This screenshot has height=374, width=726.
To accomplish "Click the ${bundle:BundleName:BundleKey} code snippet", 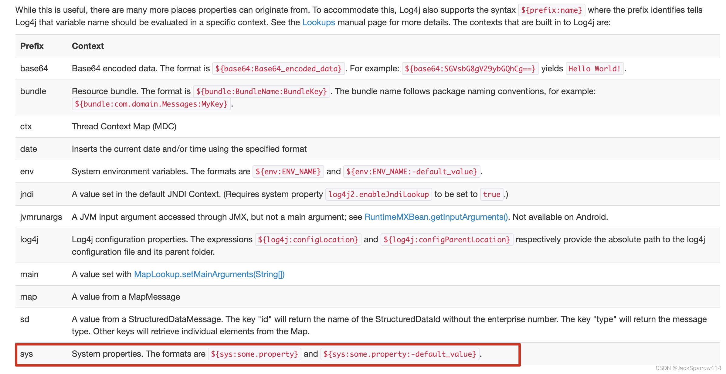I will click(x=261, y=92).
